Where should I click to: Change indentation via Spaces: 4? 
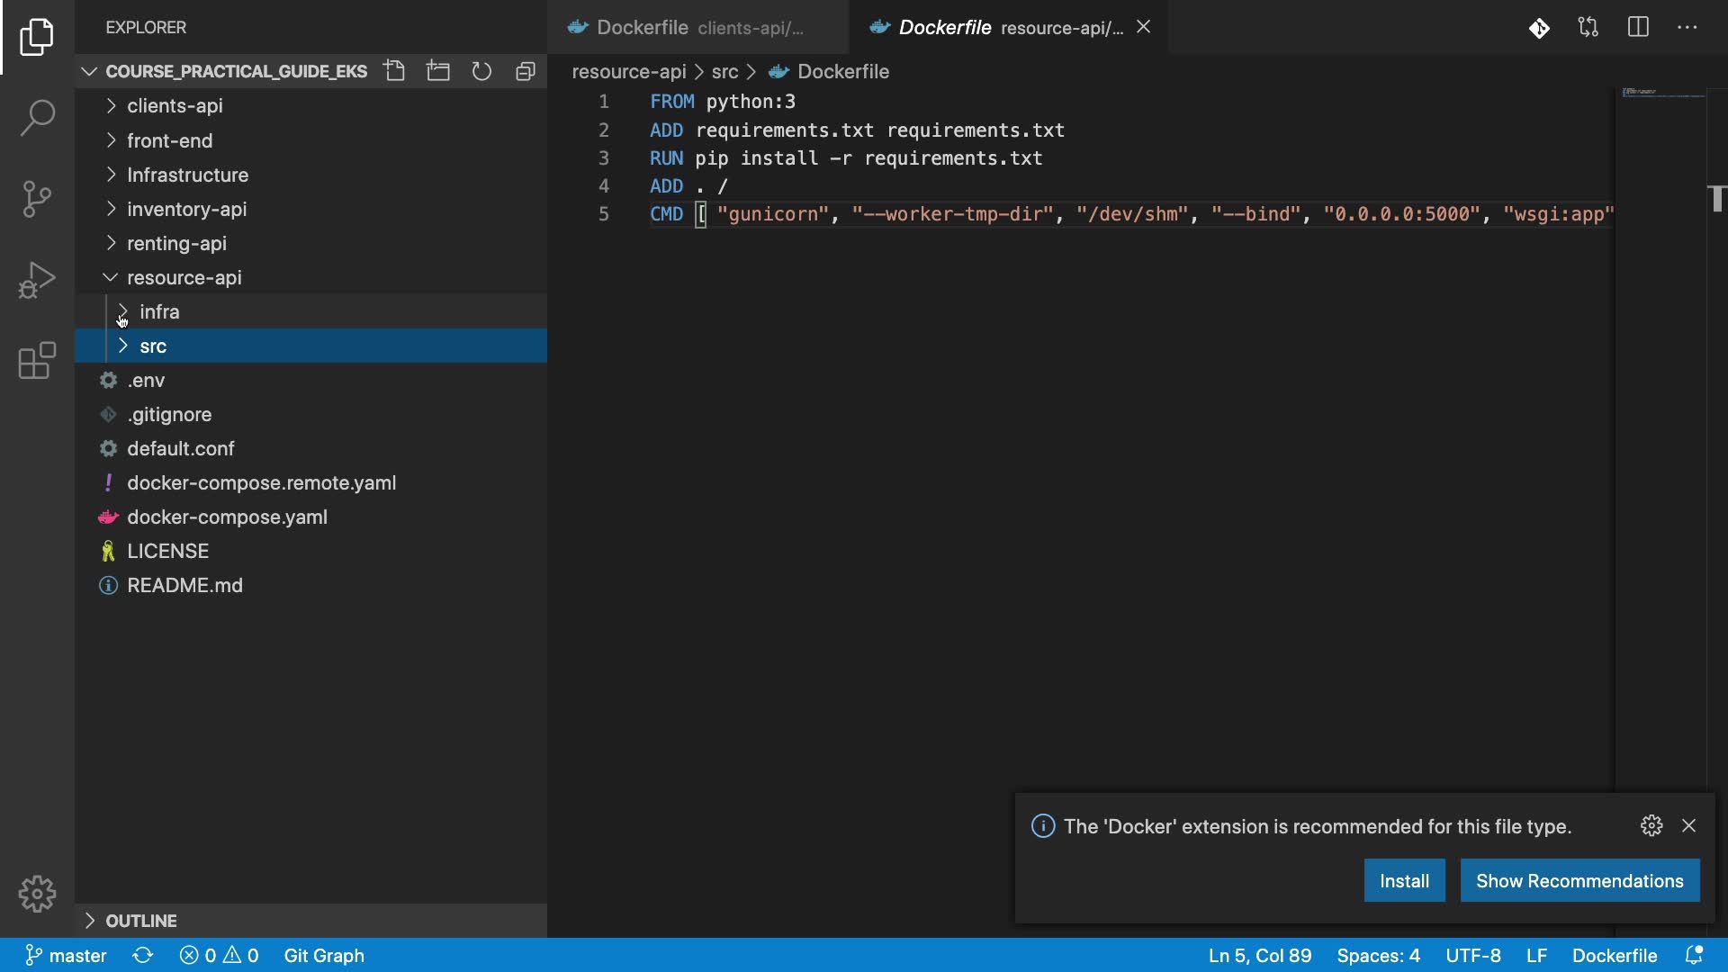(x=1378, y=955)
